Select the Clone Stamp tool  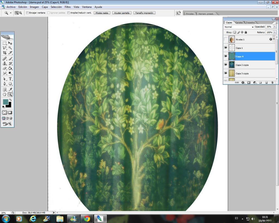[x=5, y=63]
